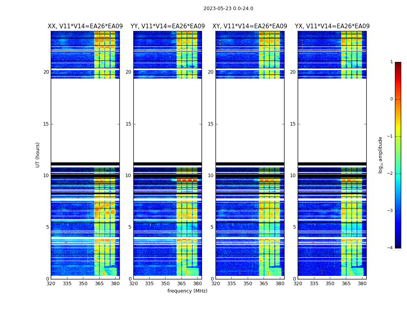This screenshot has width=407, height=310.
Task: Click the -2 tick label on colorbar
Action: 391,174
